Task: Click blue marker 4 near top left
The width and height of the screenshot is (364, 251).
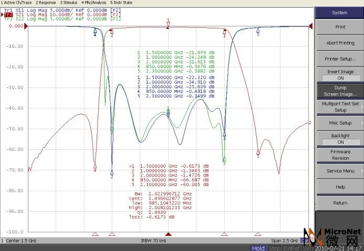Action: pos(95,31)
